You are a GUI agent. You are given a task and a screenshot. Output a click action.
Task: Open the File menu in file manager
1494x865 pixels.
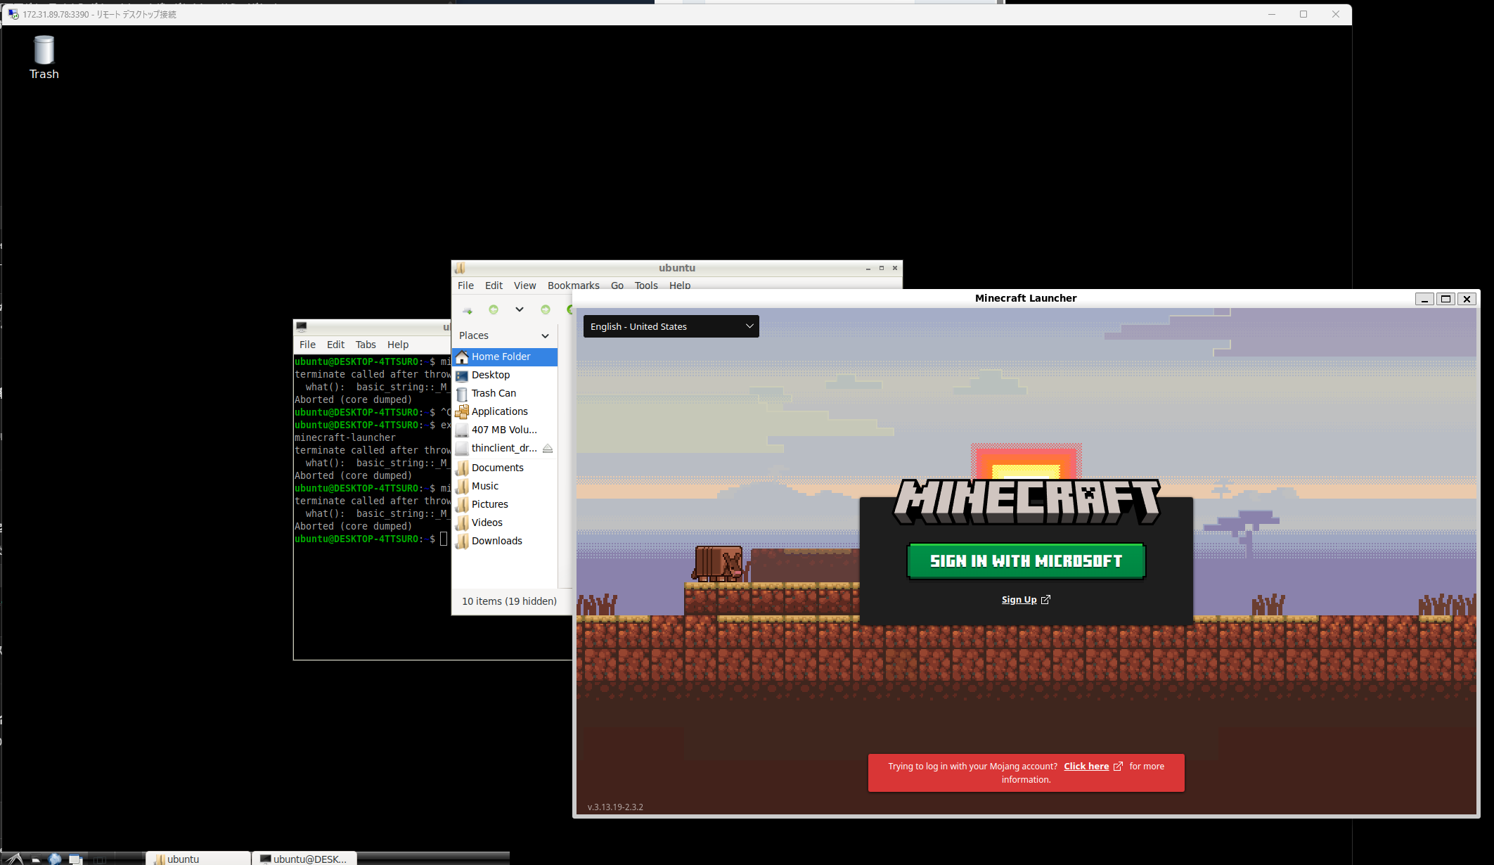tap(465, 286)
